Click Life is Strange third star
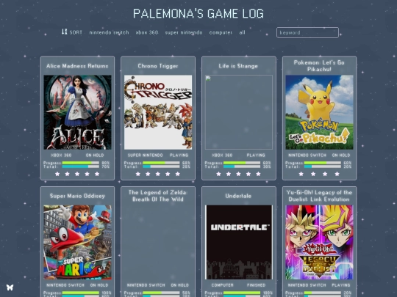This screenshot has height=297, width=397. (x=238, y=174)
